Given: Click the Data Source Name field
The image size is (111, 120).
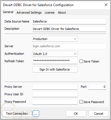Looking at the screenshot, I should tap(69, 21).
